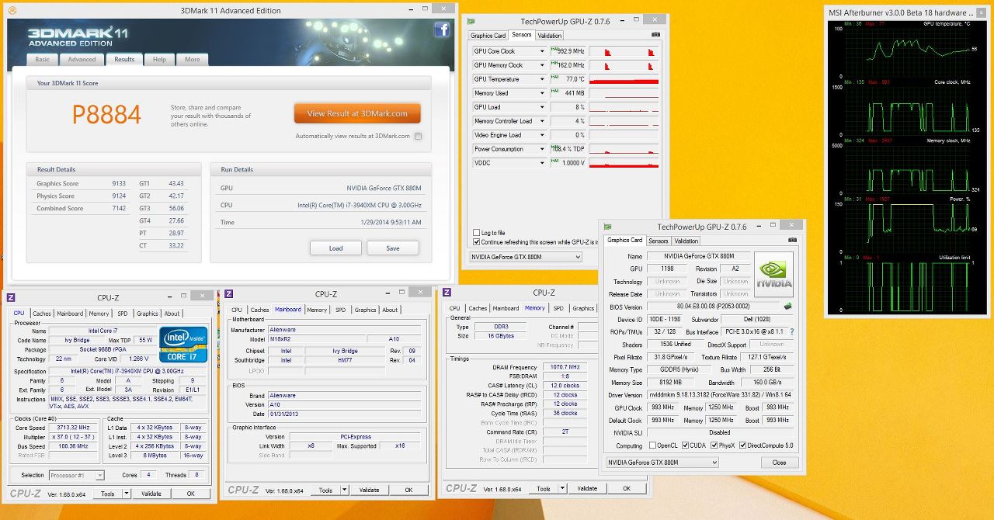Open Validation tab in GPU-Z Sensors window
Screen dimensions: 994x520
[x=550, y=36]
